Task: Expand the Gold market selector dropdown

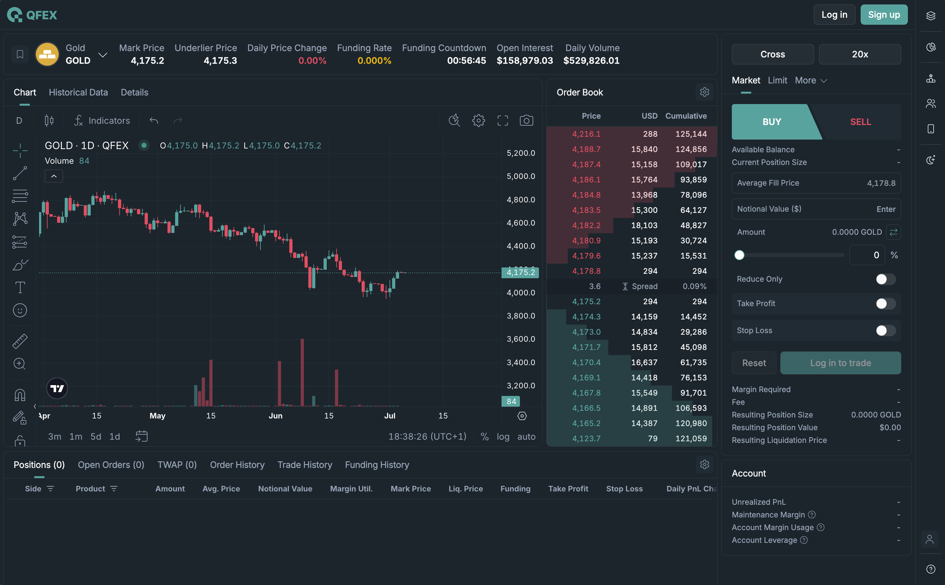Action: click(102, 55)
